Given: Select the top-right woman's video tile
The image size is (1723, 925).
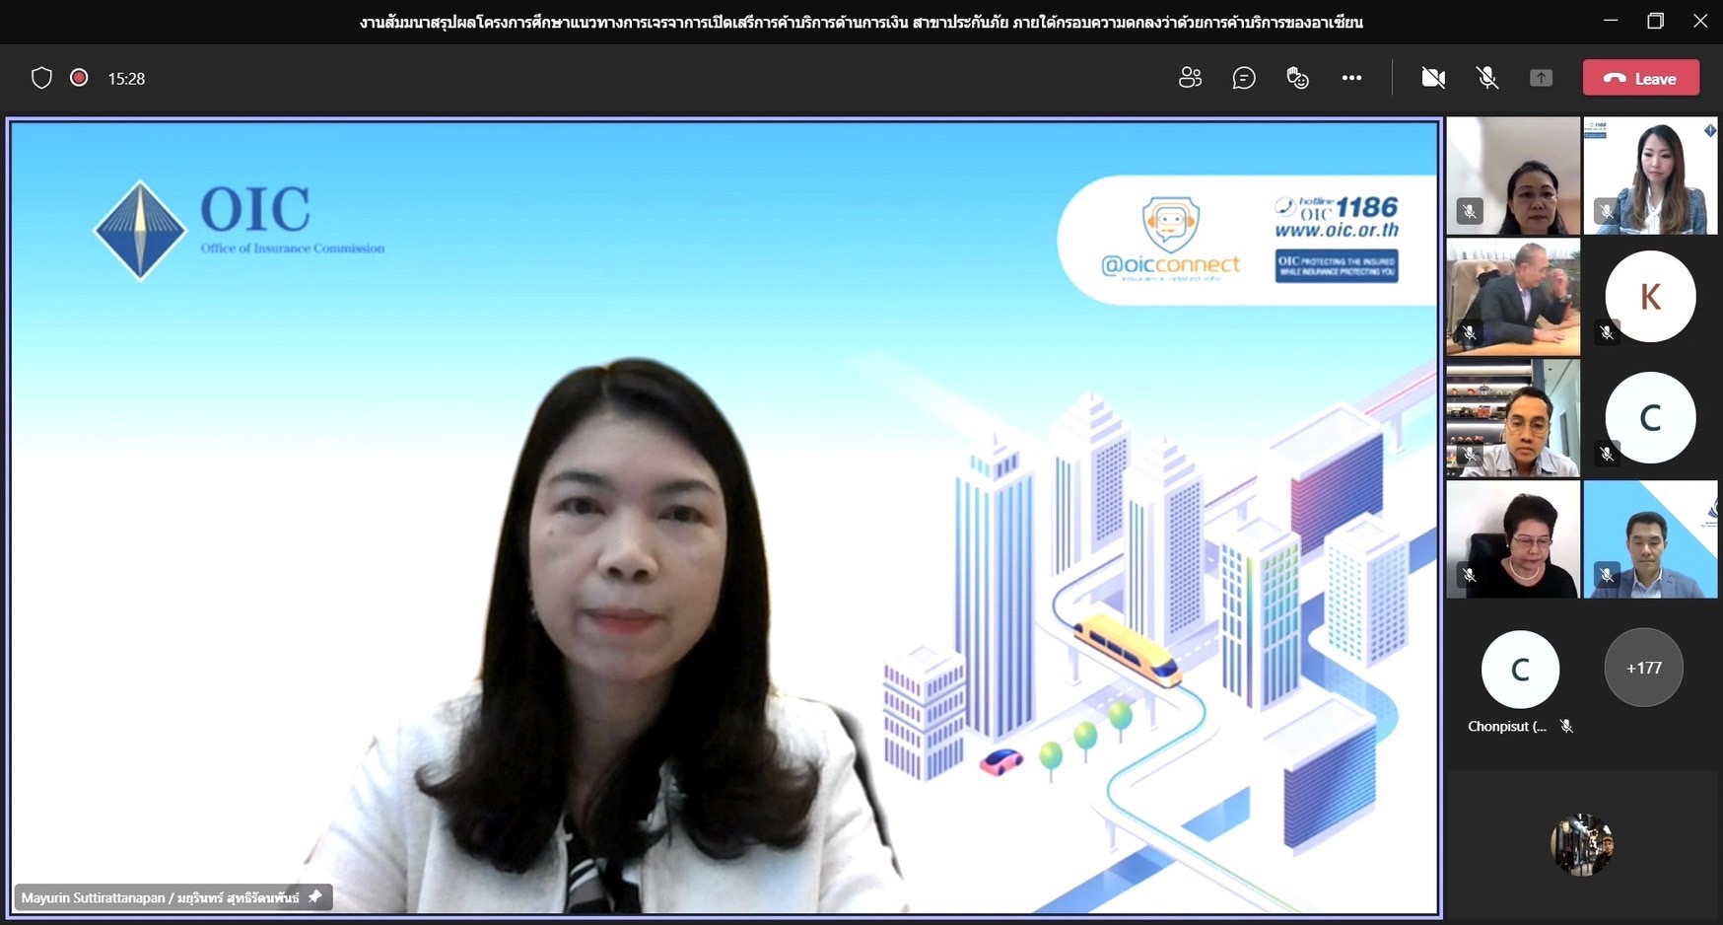Looking at the screenshot, I should 1650,176.
